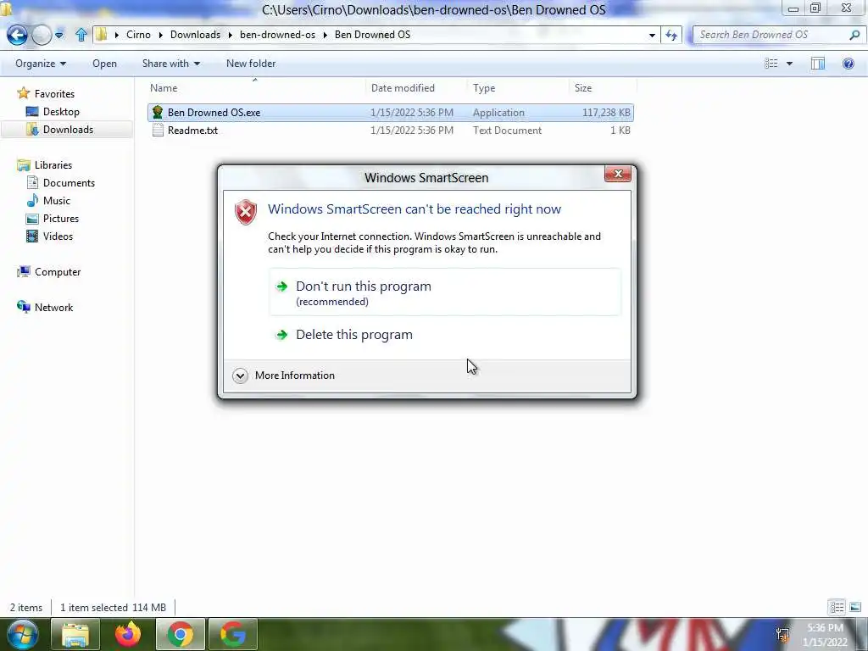Click the blue Help icon

pos(848,64)
